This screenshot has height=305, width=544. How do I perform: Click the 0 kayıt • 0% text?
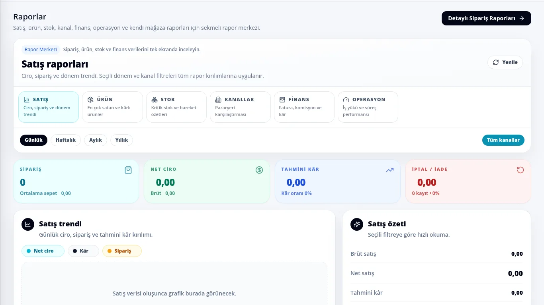click(x=426, y=193)
